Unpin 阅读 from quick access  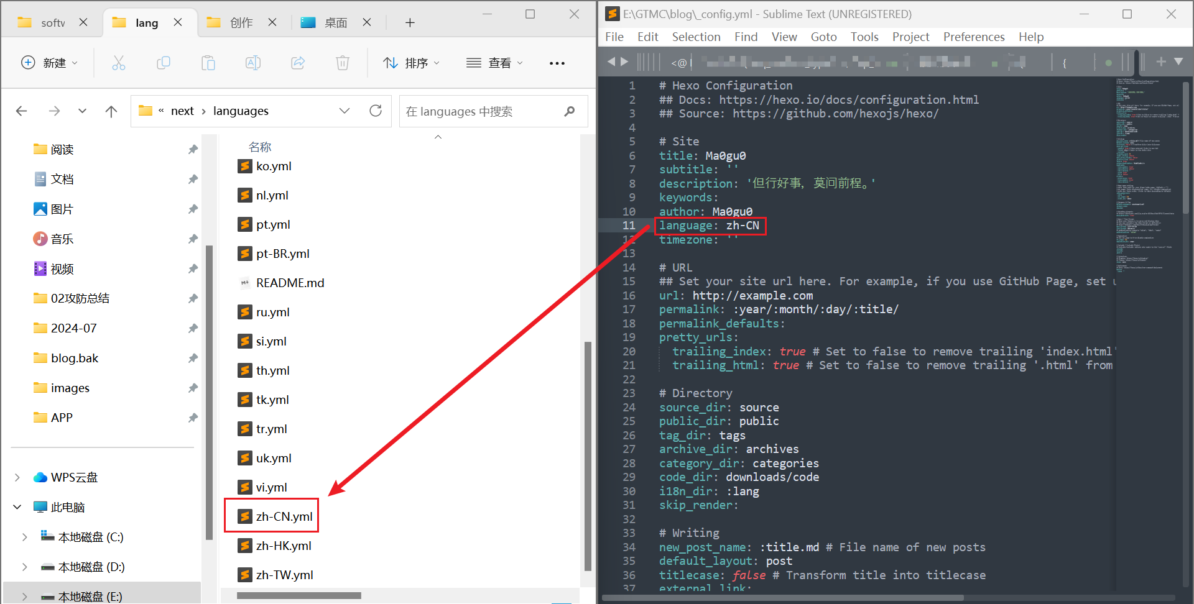coord(193,149)
